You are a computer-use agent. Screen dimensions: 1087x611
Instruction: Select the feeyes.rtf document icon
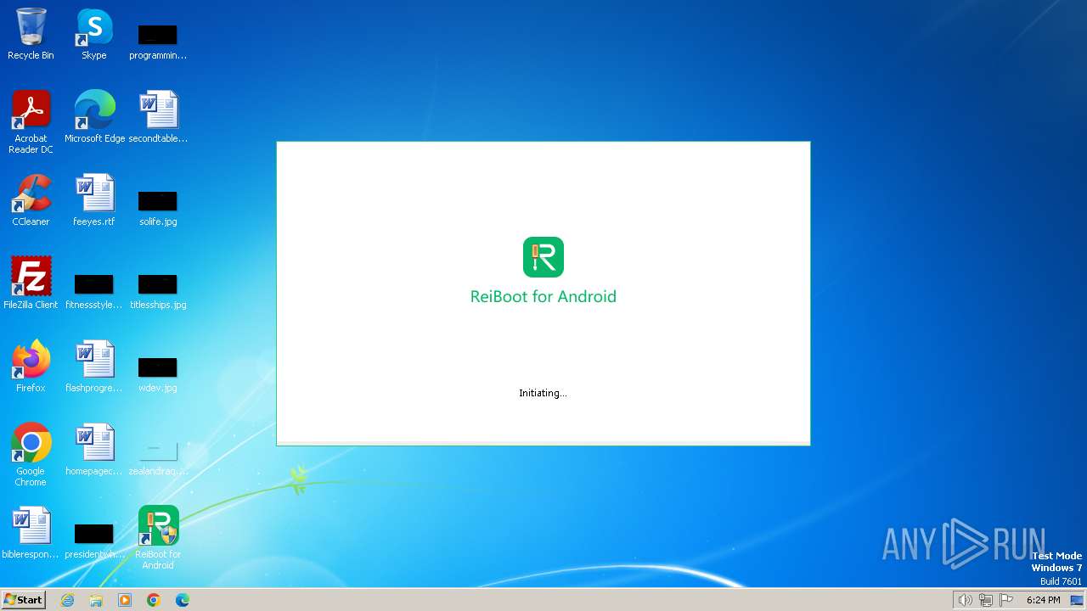click(94, 200)
